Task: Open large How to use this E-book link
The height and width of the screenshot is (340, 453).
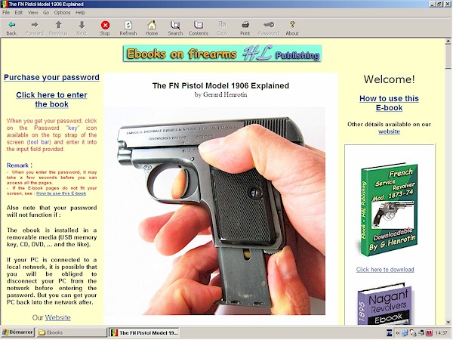Action: pos(389,103)
